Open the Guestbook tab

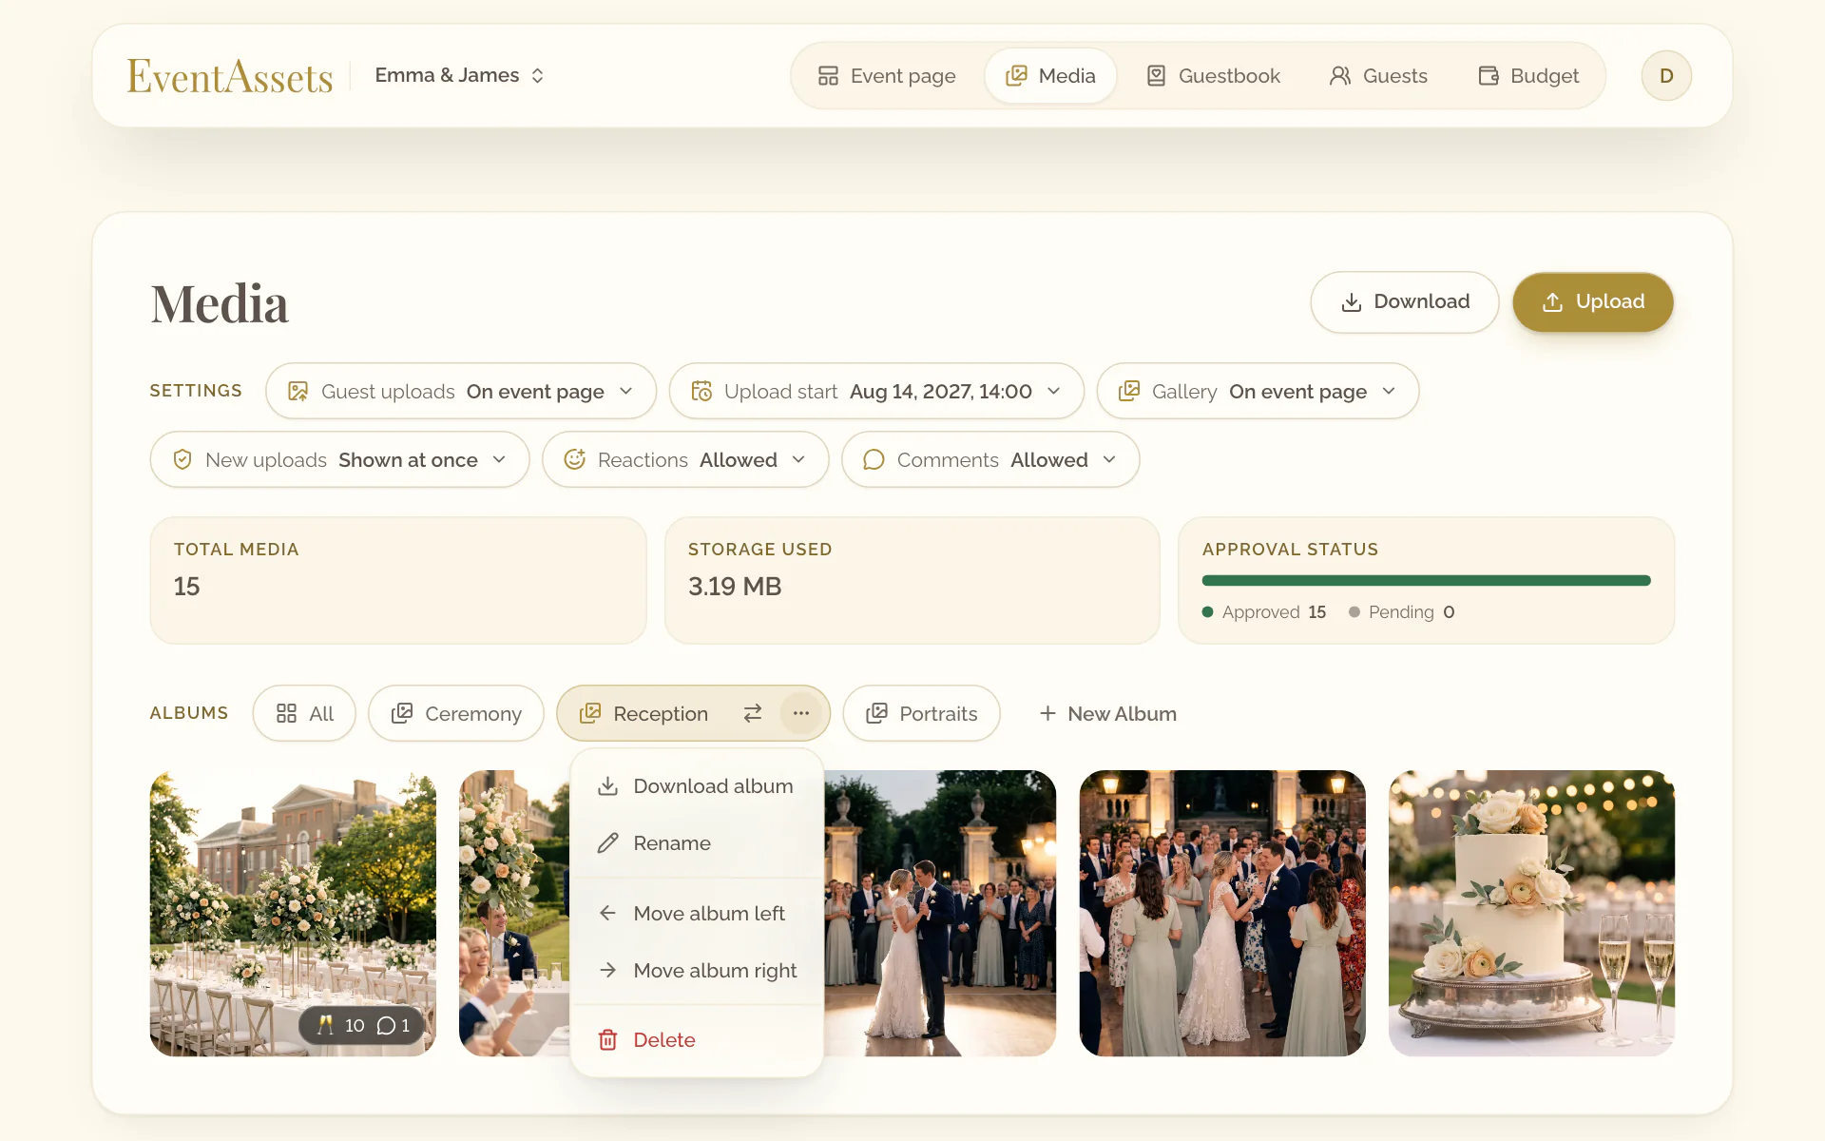click(x=1213, y=76)
